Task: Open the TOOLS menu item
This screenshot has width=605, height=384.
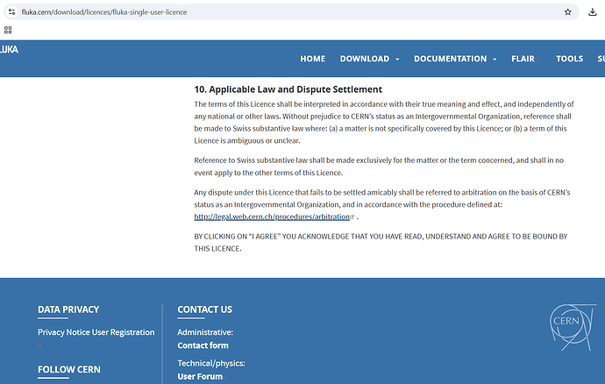Action: [x=570, y=59]
